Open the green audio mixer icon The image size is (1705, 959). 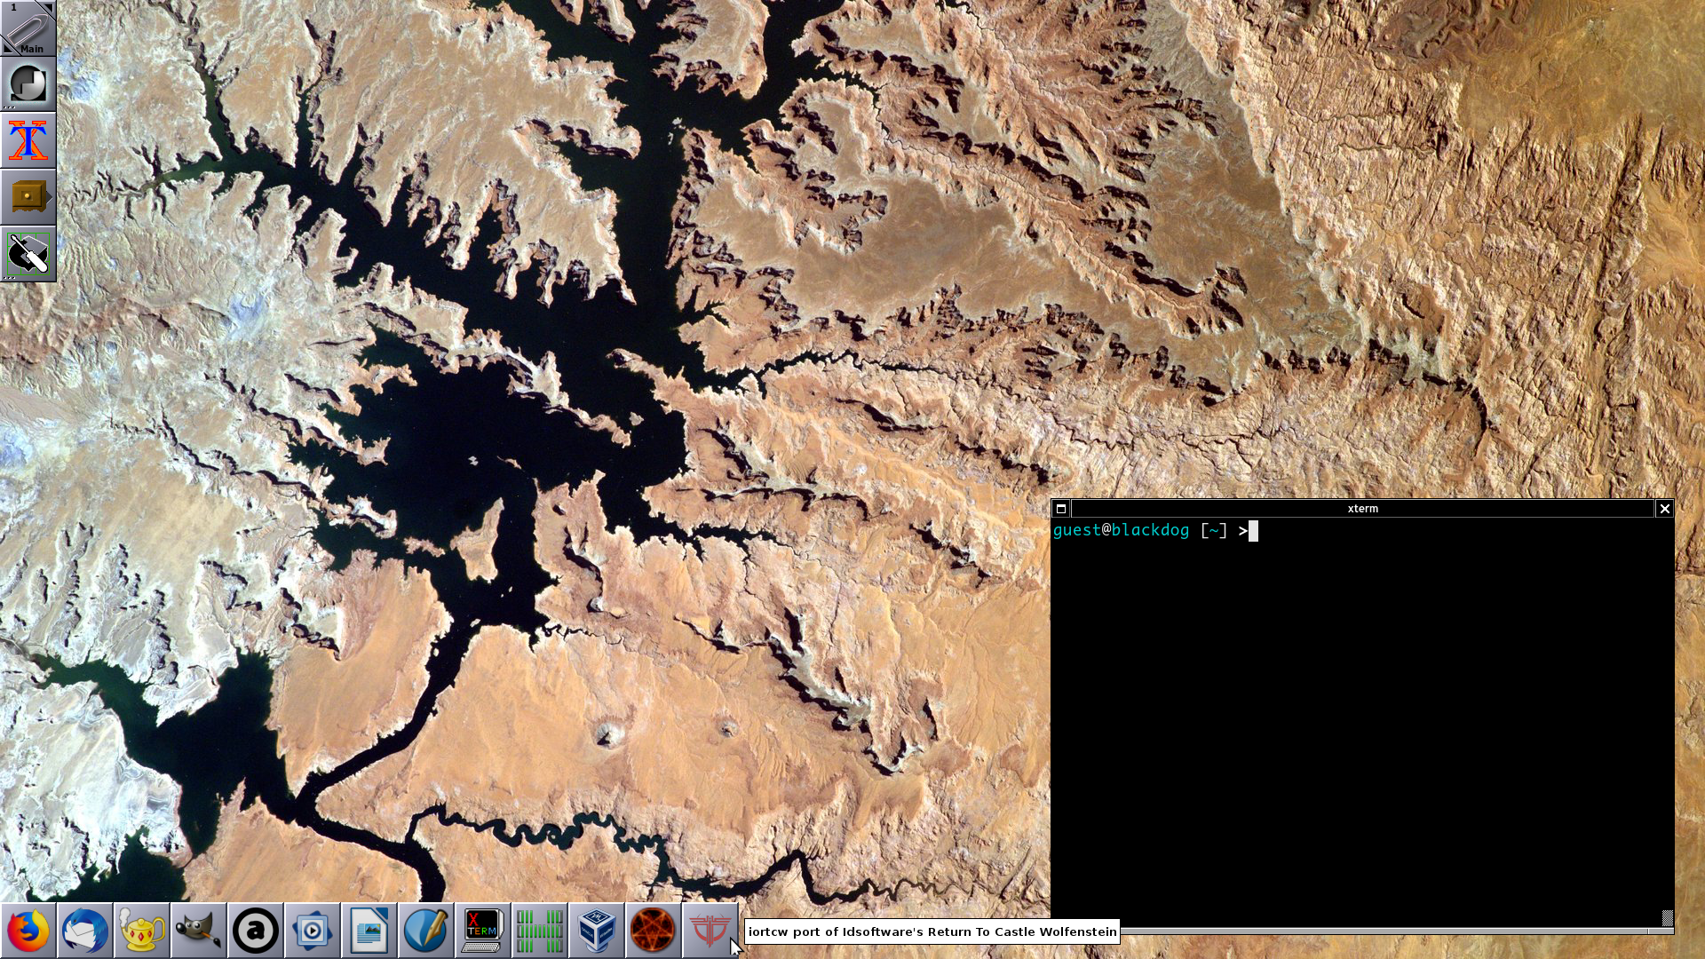click(x=540, y=931)
